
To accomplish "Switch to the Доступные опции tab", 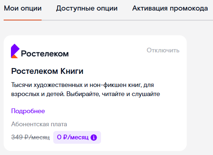I will pyautogui.click(x=87, y=8).
